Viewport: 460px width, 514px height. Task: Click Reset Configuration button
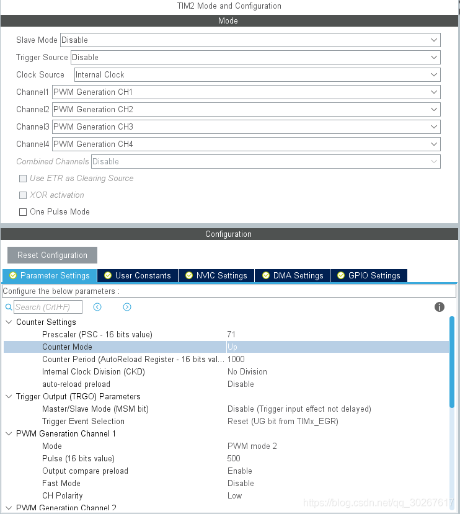(53, 255)
